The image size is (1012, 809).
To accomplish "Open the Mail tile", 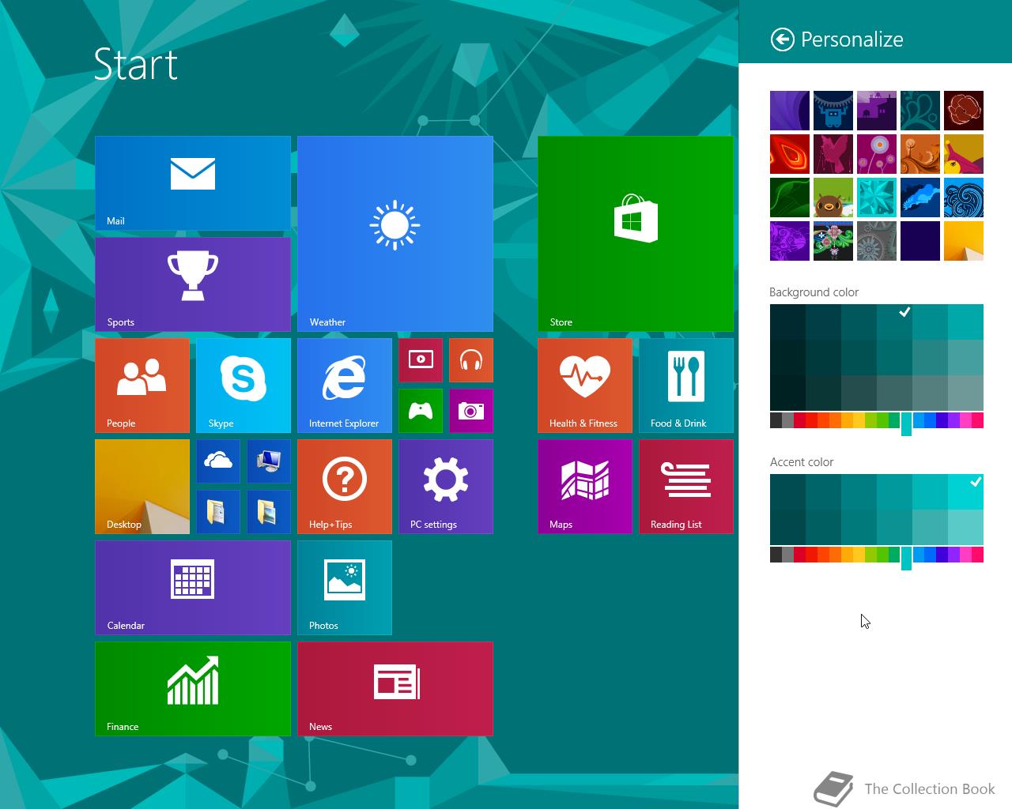I will pos(193,183).
